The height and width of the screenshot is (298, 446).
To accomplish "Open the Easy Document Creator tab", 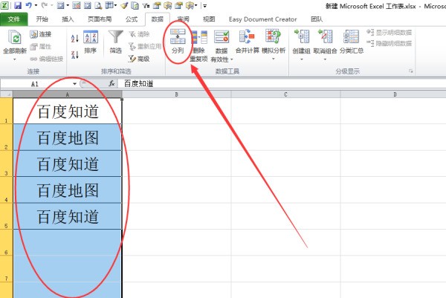I will pyautogui.click(x=263, y=19).
